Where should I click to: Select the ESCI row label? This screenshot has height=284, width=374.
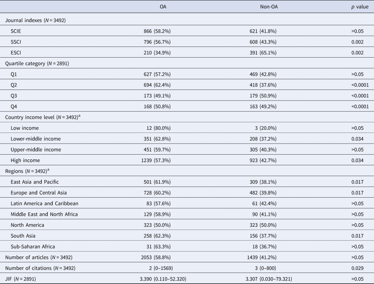[x=18, y=52]
